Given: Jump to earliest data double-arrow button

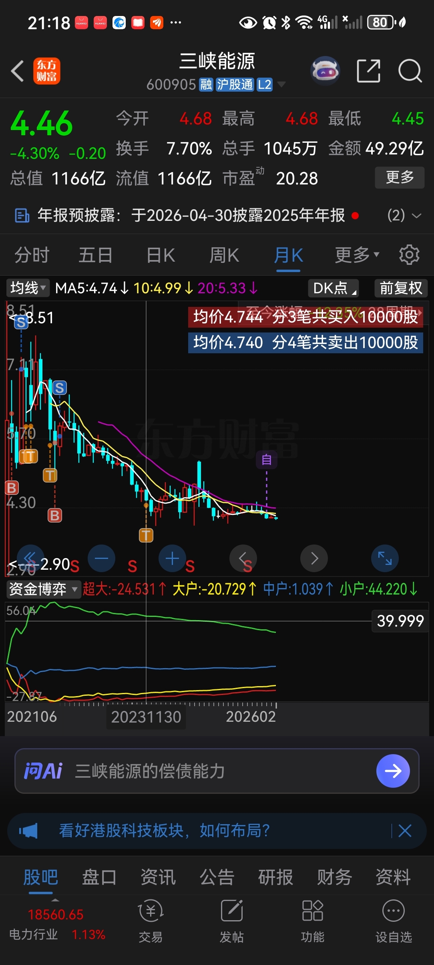Looking at the screenshot, I should (x=30, y=558).
